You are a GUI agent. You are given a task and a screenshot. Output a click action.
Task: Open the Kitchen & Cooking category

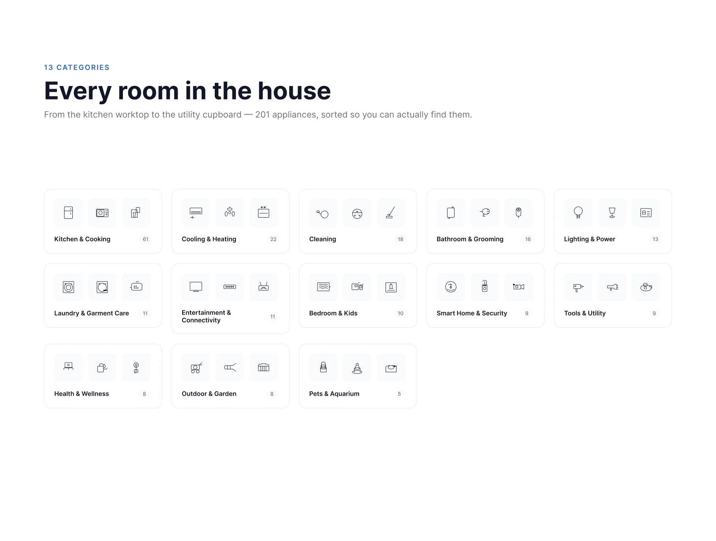pos(103,221)
